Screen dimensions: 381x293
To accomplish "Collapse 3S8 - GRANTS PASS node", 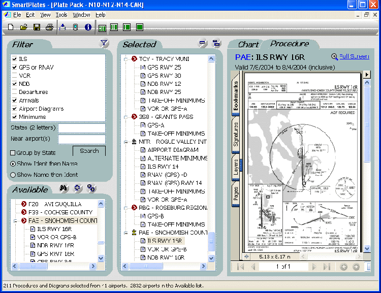I will 126,117.
